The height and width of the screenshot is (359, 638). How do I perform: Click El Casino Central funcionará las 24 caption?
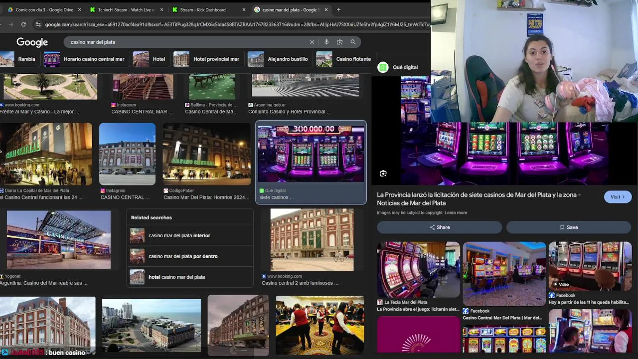click(x=41, y=197)
